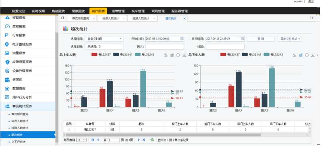
Task: Click the 查询 search button
Action: pyautogui.click(x=260, y=38)
